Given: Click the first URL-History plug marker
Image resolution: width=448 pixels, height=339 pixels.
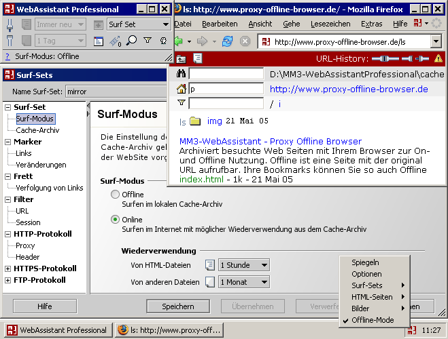Looking at the screenshot, I should coord(385,59).
